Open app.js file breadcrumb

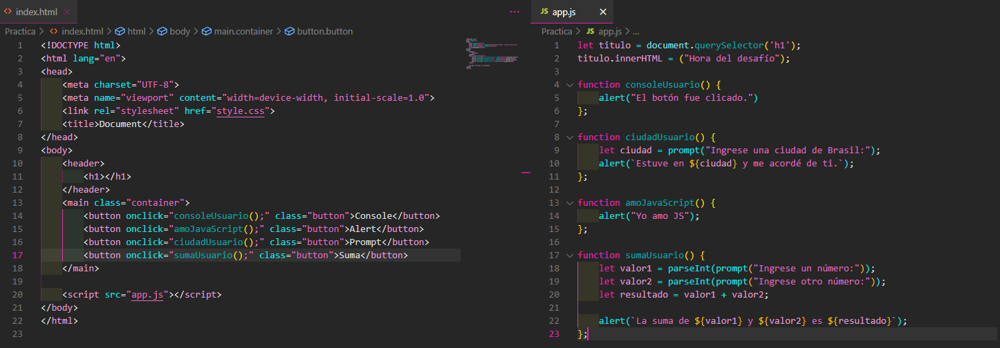(604, 31)
